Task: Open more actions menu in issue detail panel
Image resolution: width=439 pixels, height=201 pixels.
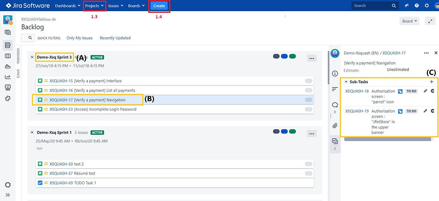Action: (426, 52)
